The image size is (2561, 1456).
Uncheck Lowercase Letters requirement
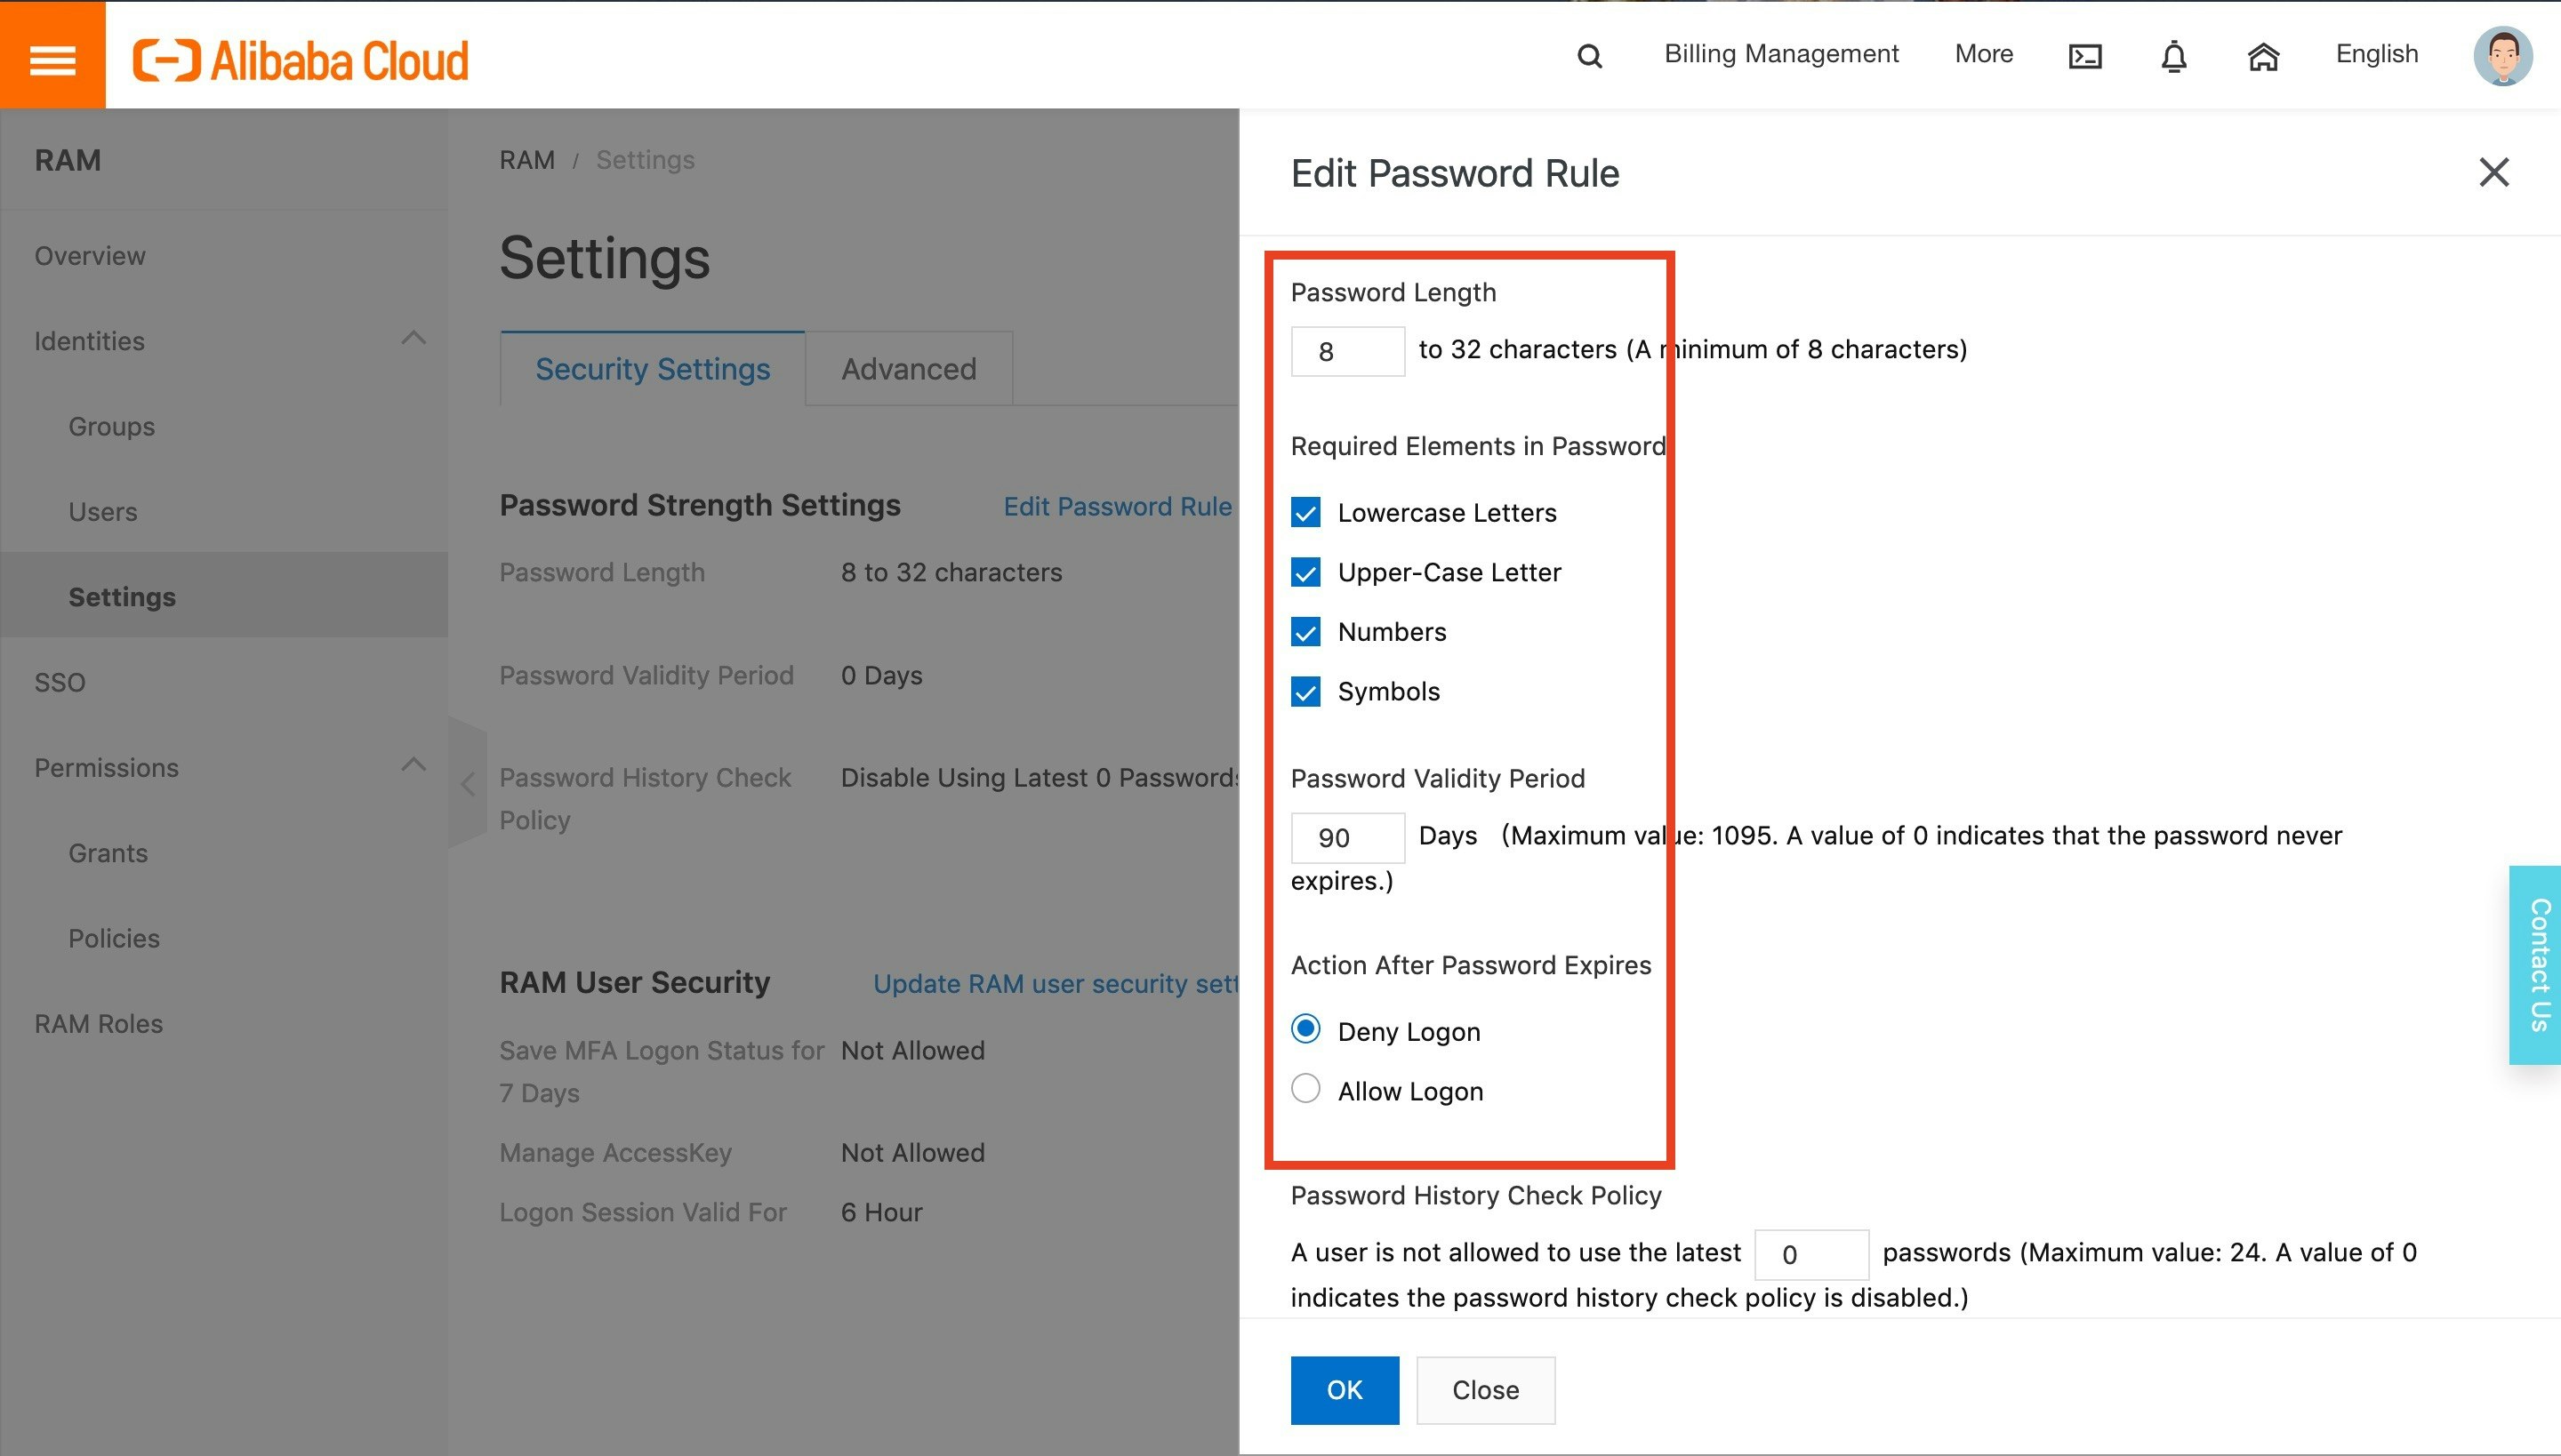pos(1305,513)
